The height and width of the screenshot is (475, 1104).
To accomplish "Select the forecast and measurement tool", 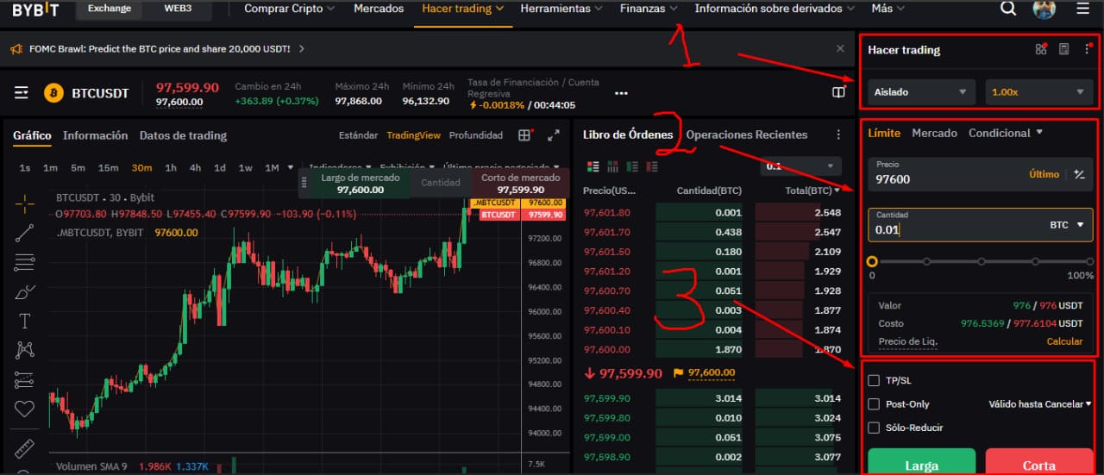I will 25,379.
